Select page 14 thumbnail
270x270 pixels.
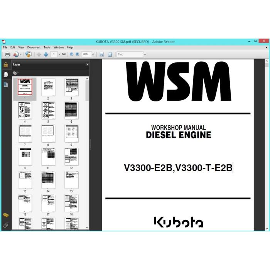pyautogui.click(x=48, y=180)
